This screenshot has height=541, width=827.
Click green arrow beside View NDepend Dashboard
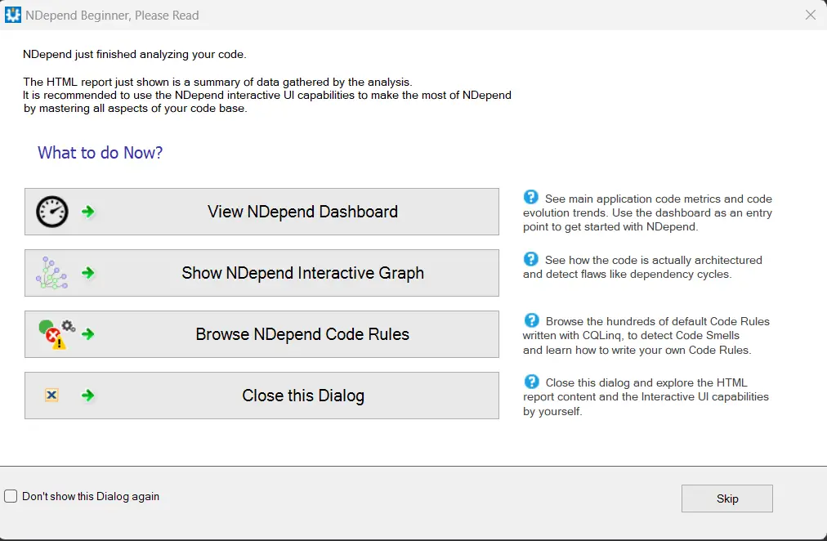(x=88, y=212)
